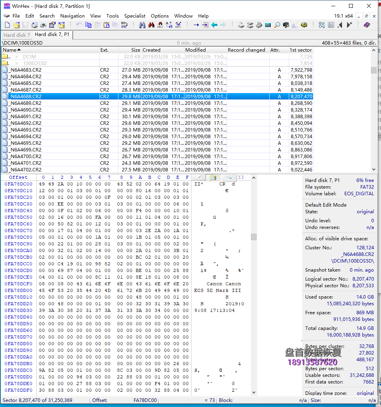381x407 pixels.
Task: Toggle the Data Interpreter toolbar icon
Action: (331, 25)
